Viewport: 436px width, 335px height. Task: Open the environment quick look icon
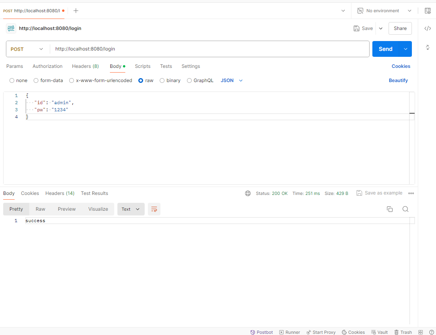pos(428,11)
